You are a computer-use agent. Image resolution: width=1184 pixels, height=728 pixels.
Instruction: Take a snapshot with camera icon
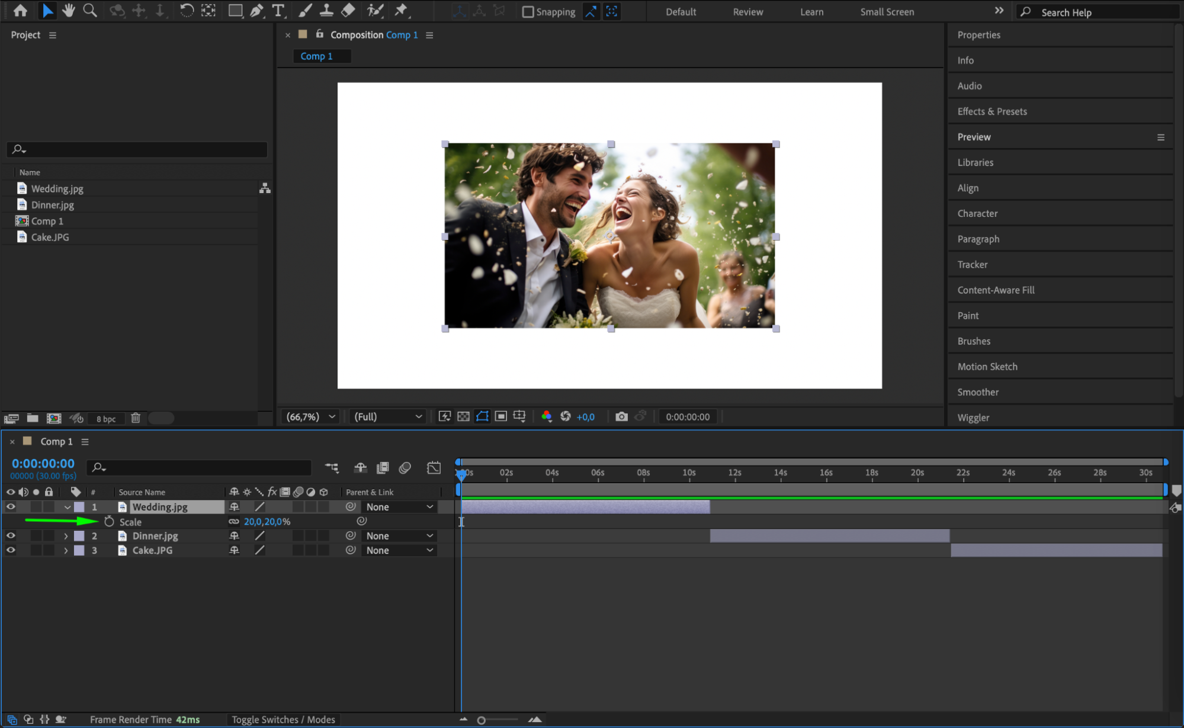621,416
